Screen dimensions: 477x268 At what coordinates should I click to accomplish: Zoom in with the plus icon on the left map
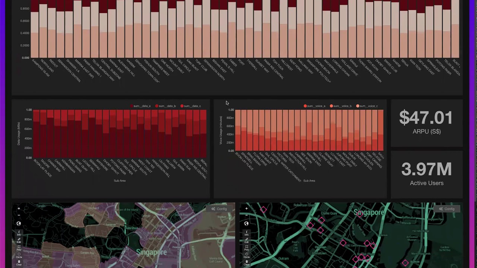click(19, 208)
